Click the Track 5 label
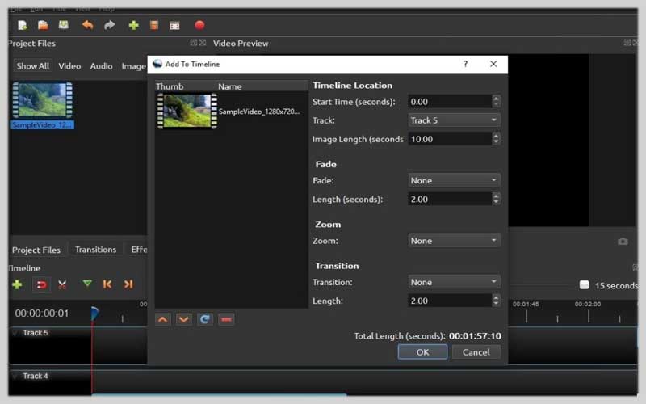Screen dimensions: 646x404 (x=35, y=333)
